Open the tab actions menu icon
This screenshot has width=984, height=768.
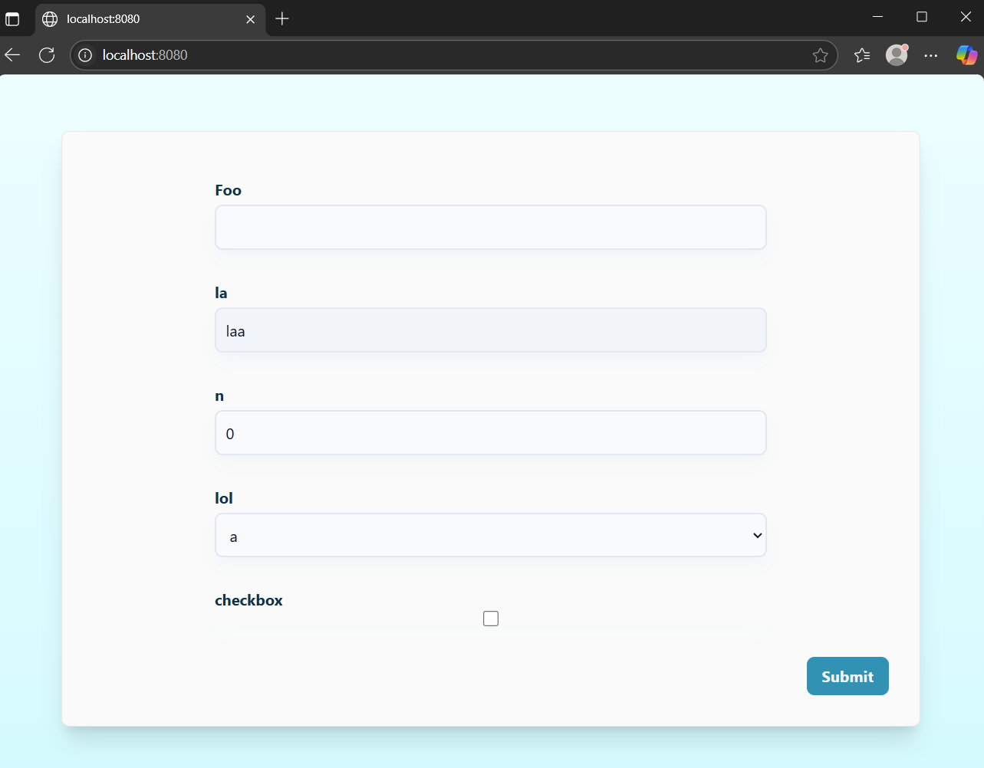click(x=12, y=18)
